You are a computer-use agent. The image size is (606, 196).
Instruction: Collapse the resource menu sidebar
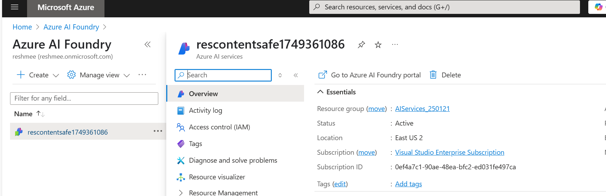click(x=296, y=75)
